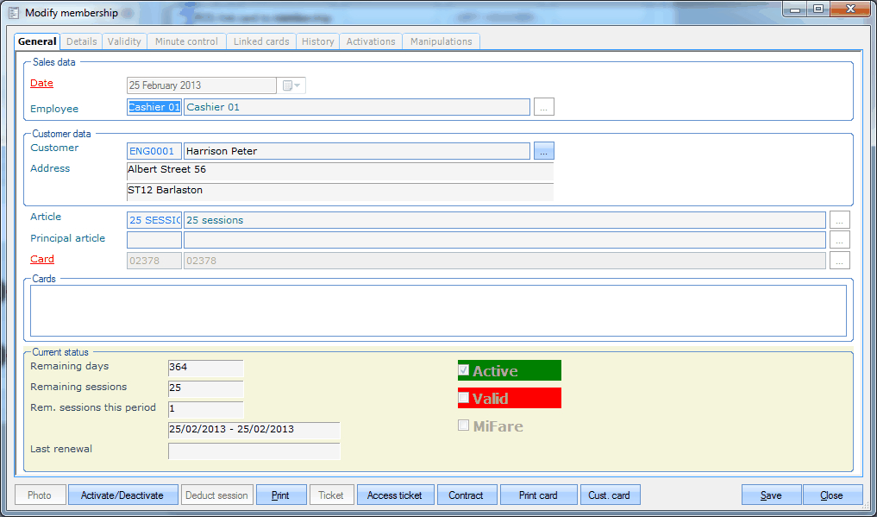Screen dimensions: 877x517
Task: Click the Deduct session button
Action: (x=216, y=495)
